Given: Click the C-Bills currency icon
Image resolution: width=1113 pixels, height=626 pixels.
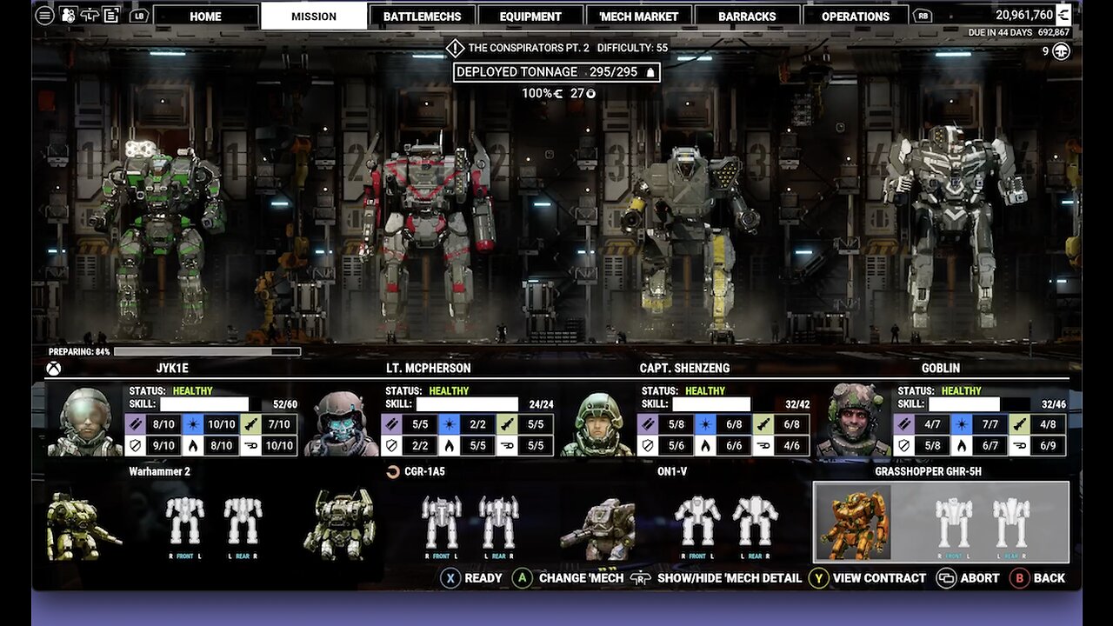Looking at the screenshot, I should [1063, 14].
